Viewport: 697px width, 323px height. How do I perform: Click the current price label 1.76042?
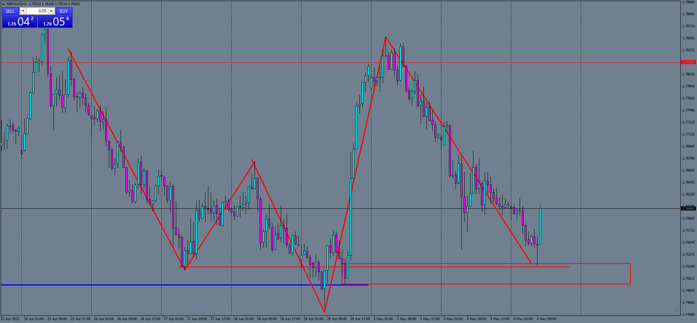click(x=688, y=209)
